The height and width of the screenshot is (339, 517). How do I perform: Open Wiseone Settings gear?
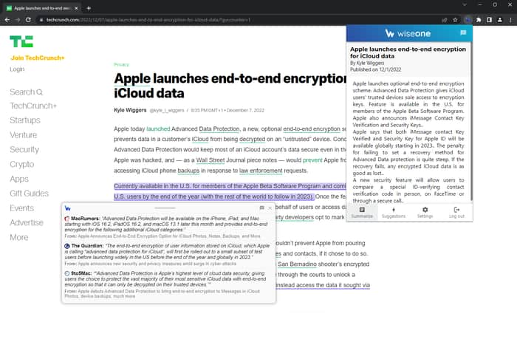pos(425,213)
